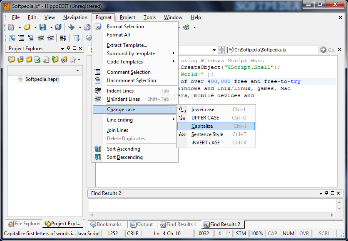Click the file path field C:\Softpedia\Softpedia.js

click(x=272, y=50)
